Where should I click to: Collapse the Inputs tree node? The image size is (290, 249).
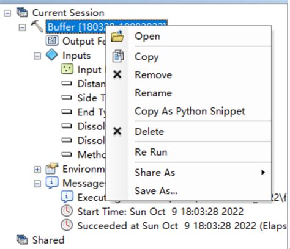pos(37,56)
